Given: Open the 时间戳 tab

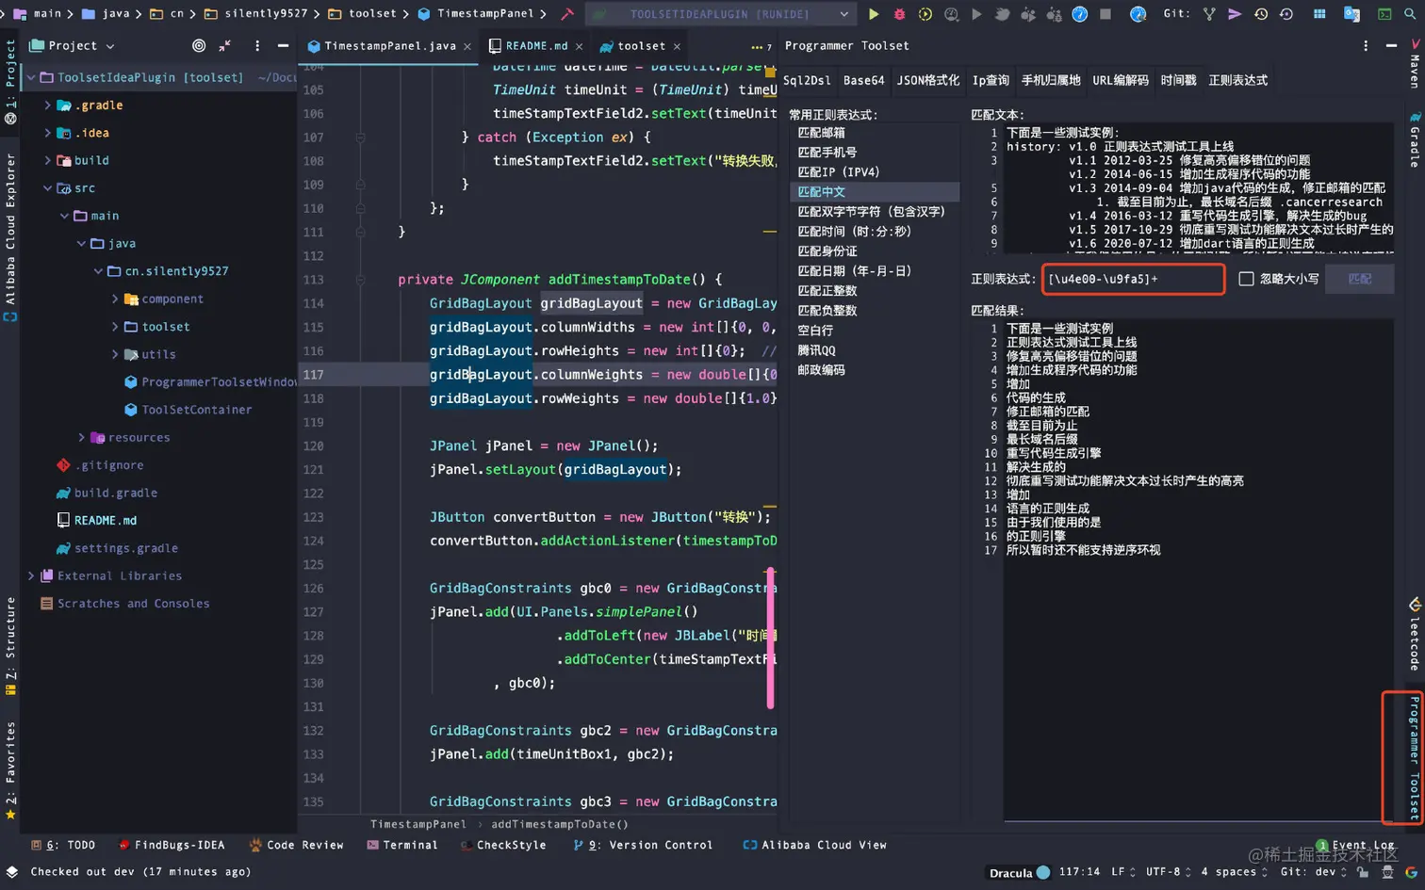Looking at the screenshot, I should pyautogui.click(x=1178, y=81).
